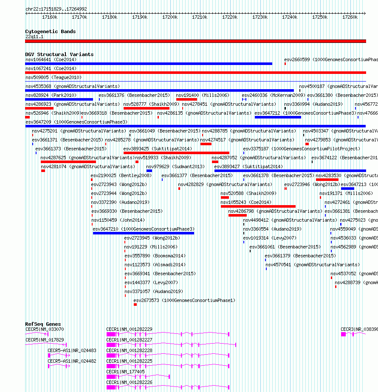Select nsv4281074 gnomAD variant label

[x=88, y=167]
